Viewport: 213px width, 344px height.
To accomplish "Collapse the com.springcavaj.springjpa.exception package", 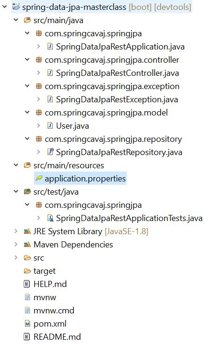I will click(x=27, y=86).
